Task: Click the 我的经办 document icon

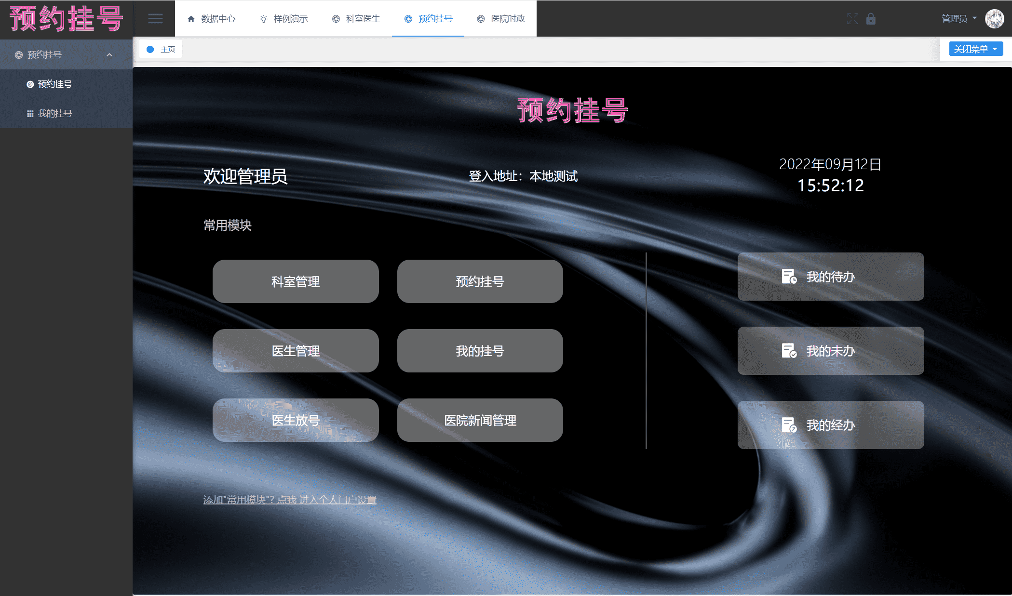Action: [789, 425]
